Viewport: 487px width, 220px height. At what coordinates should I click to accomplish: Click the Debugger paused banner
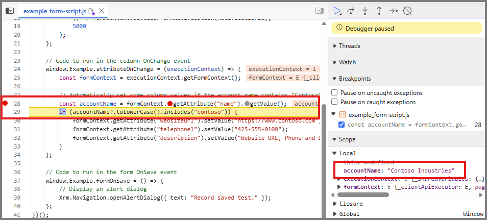(x=407, y=28)
